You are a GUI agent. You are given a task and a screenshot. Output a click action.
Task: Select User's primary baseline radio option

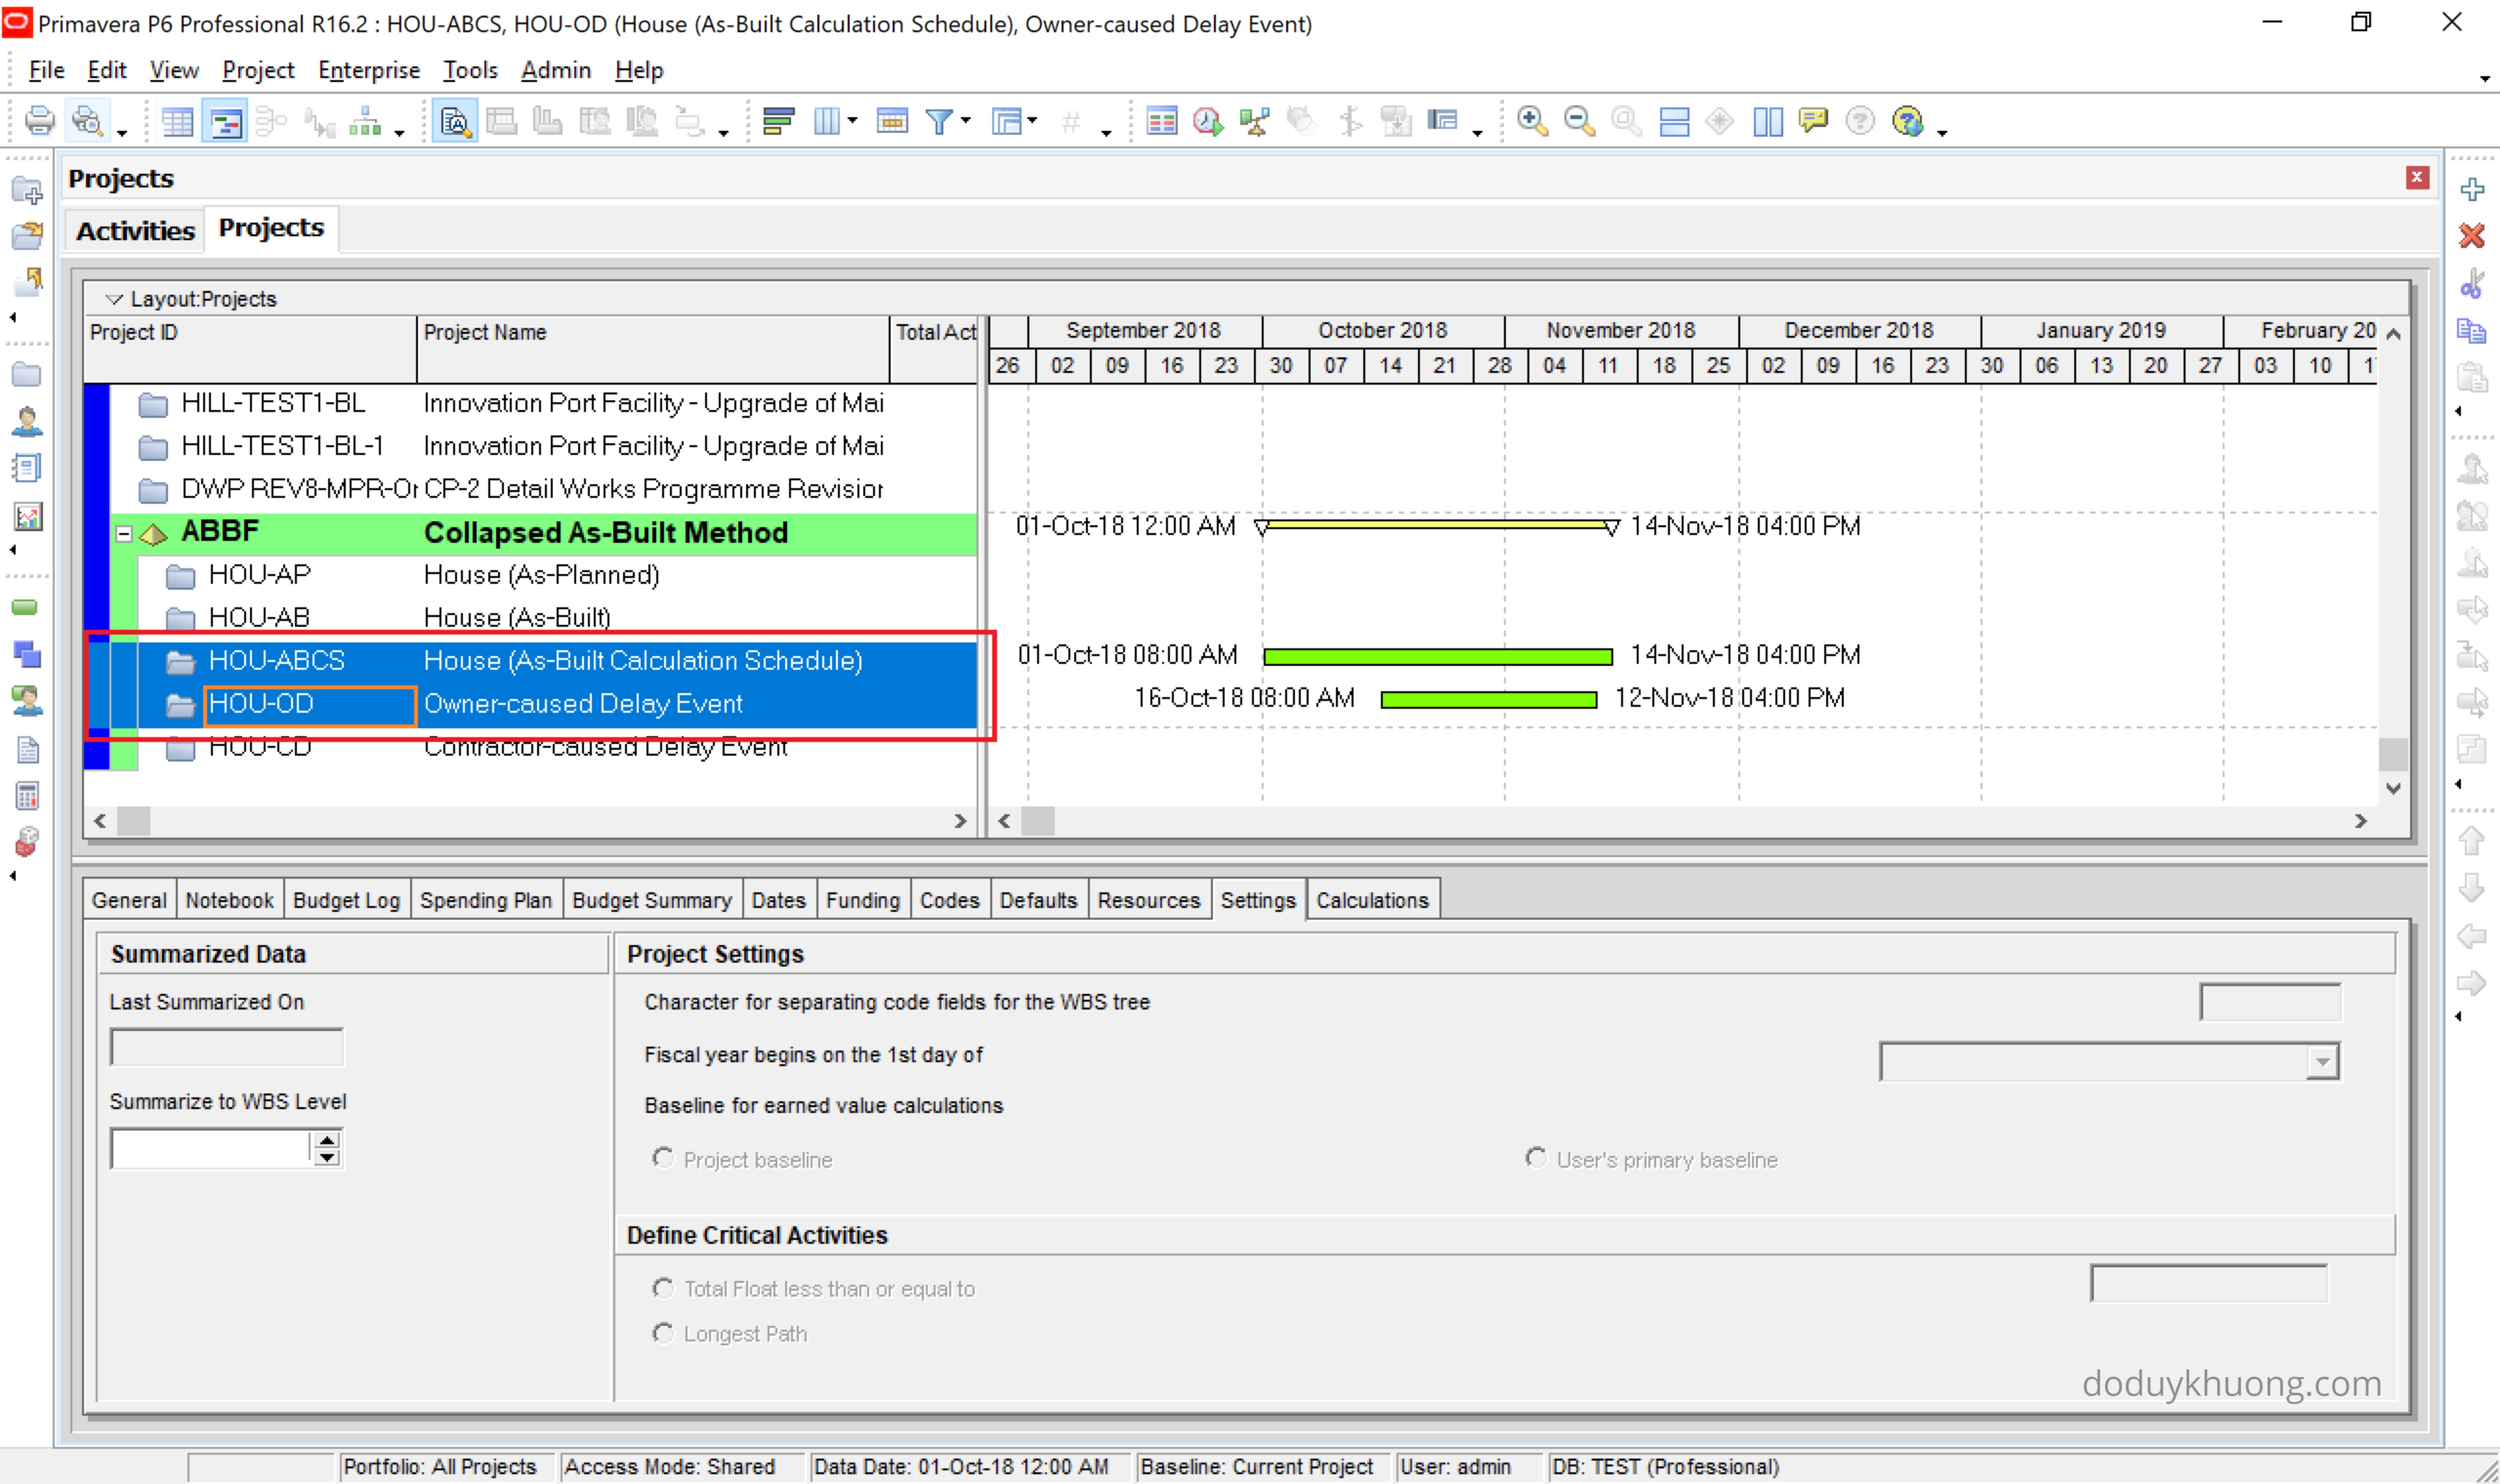[x=1535, y=1158]
